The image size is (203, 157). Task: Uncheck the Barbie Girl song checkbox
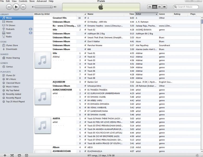85,82
